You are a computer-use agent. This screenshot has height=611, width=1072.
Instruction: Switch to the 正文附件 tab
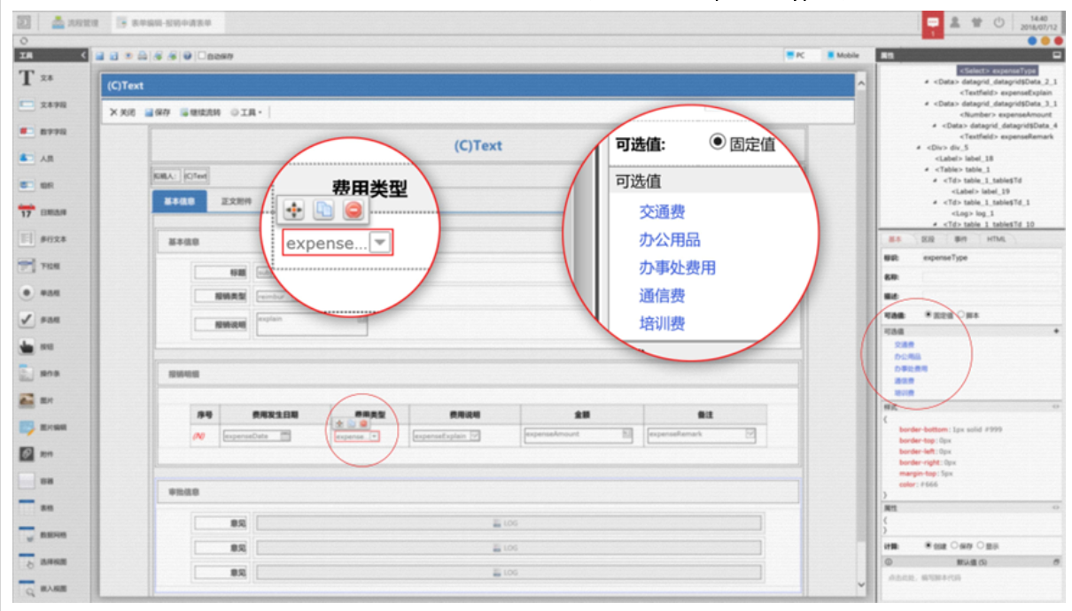point(236,201)
